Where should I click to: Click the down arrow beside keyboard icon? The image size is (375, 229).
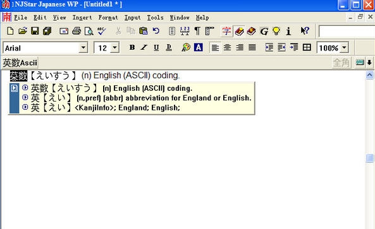click(x=369, y=62)
